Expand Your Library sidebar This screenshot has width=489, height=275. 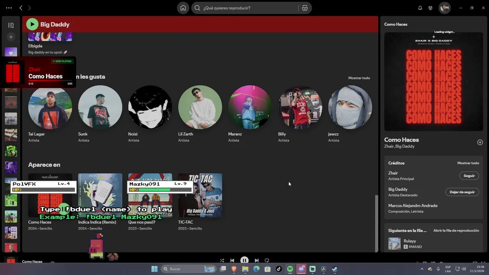pyautogui.click(x=11, y=25)
